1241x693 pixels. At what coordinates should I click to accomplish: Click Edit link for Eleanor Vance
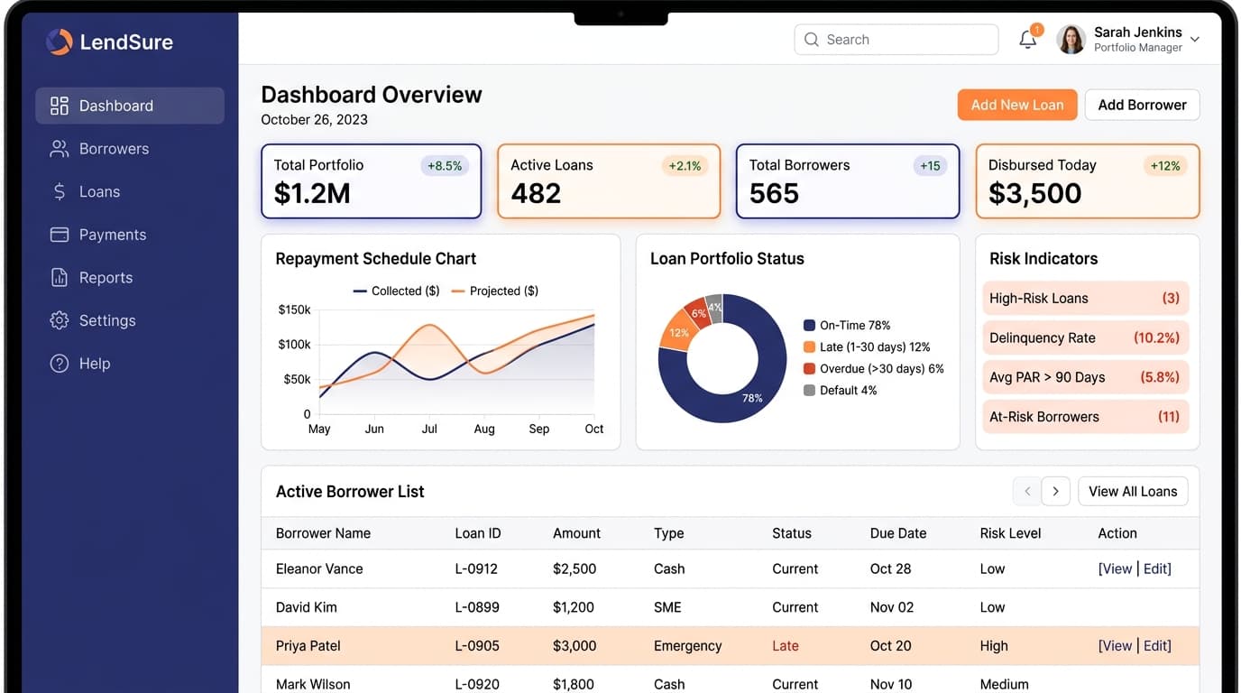[1155, 569]
